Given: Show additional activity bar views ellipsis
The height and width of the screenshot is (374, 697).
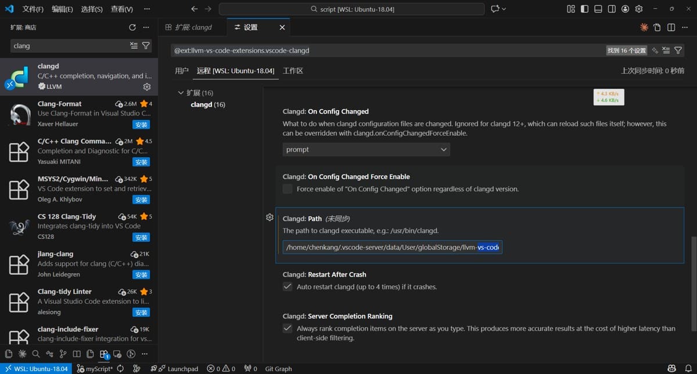Looking at the screenshot, I should click(x=146, y=354).
